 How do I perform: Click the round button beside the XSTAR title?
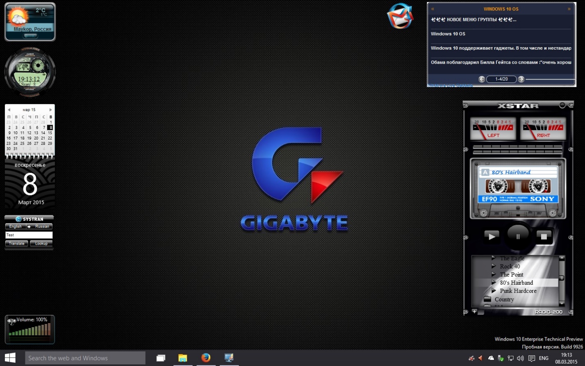click(x=562, y=105)
